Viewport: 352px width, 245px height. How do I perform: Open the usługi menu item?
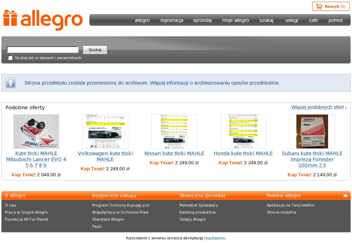(x=291, y=20)
